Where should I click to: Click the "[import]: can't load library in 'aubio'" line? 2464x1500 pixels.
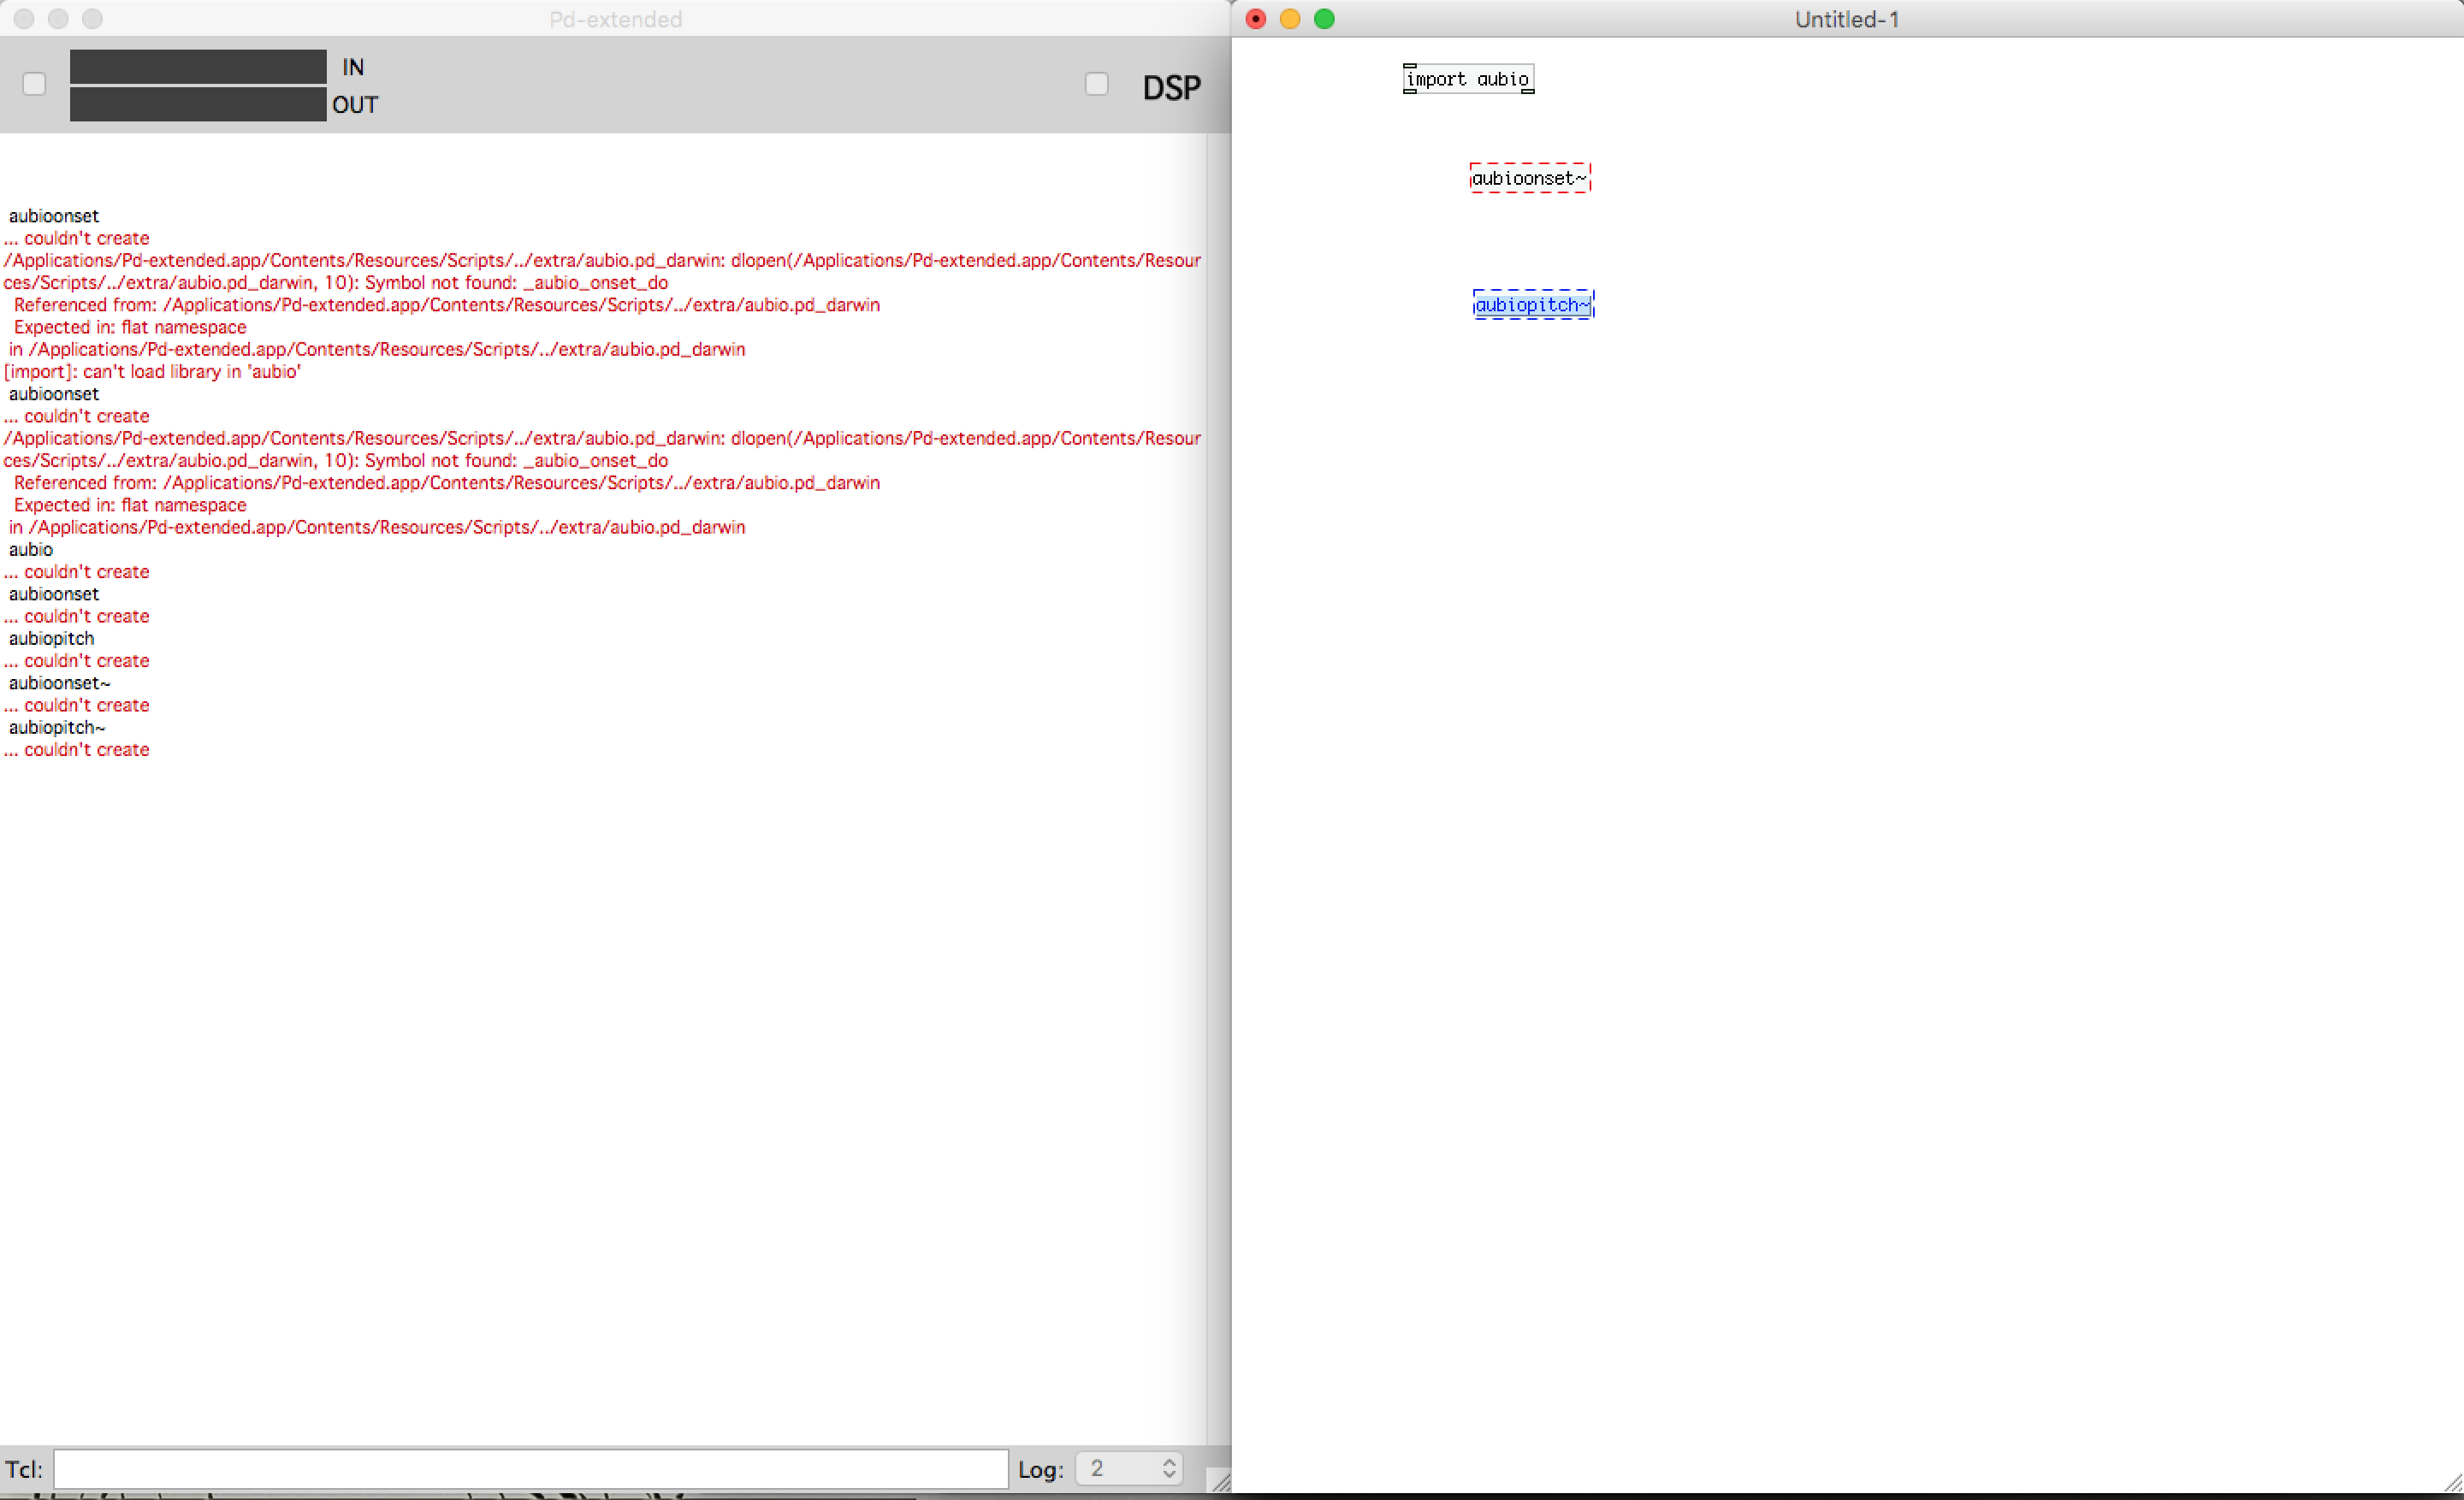(x=152, y=372)
